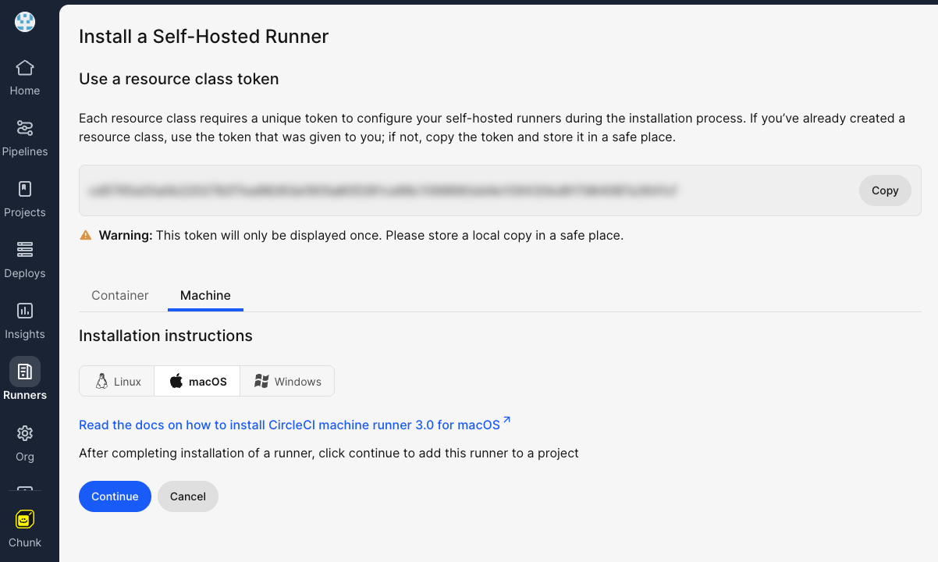
Task: Open the Deploys sidebar icon
Action: click(x=25, y=250)
